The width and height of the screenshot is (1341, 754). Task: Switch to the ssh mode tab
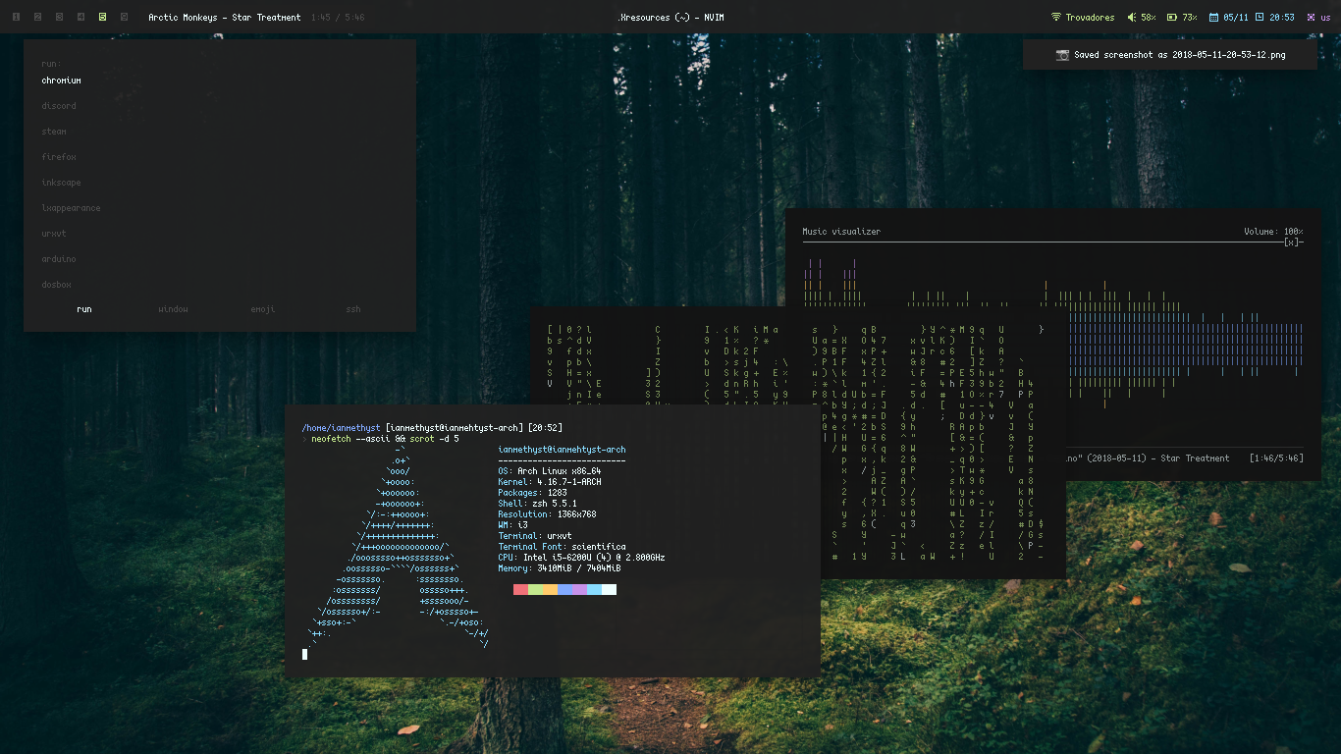tap(353, 309)
